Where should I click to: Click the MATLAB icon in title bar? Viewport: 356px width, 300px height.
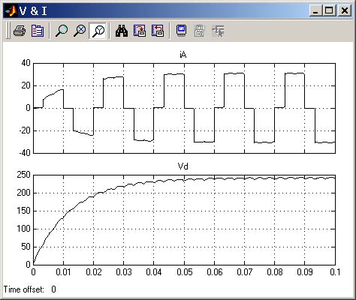(11, 11)
